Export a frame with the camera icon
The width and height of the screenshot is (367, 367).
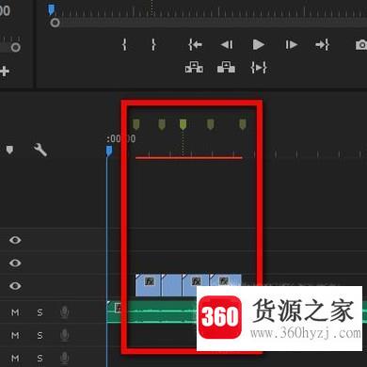(361, 45)
